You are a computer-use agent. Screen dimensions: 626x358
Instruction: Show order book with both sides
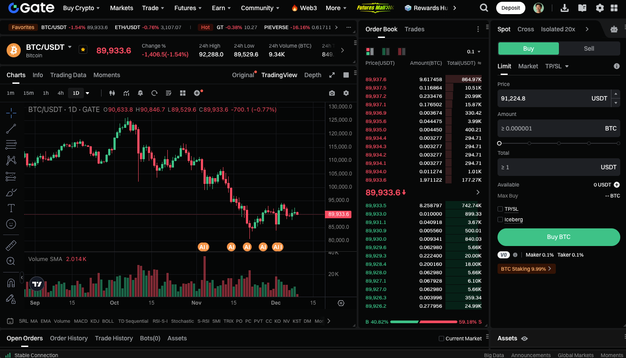(x=370, y=52)
